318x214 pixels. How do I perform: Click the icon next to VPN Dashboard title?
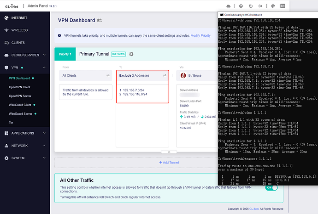99,21
